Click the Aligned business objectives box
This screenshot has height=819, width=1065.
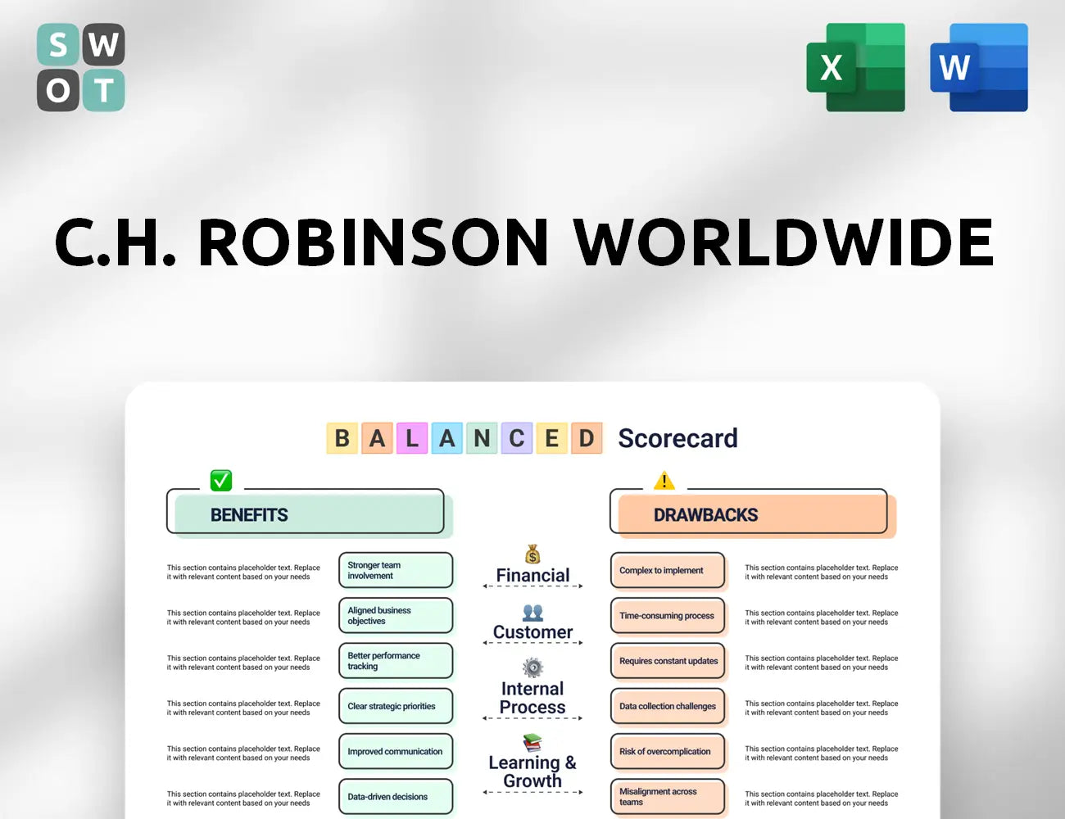[396, 615]
